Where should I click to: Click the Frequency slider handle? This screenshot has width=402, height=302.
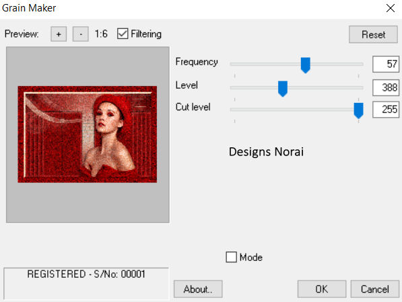tap(305, 65)
